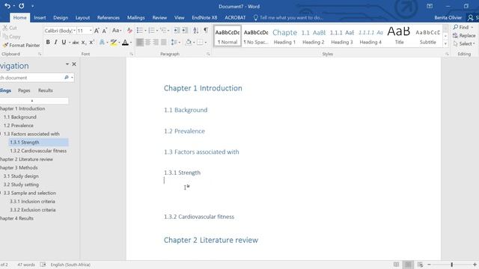Open the Insert tab
Image resolution: width=479 pixels, height=269 pixels.
coord(40,18)
